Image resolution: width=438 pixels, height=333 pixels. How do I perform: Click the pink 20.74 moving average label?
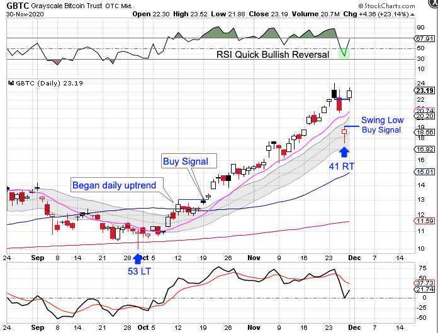click(425, 111)
